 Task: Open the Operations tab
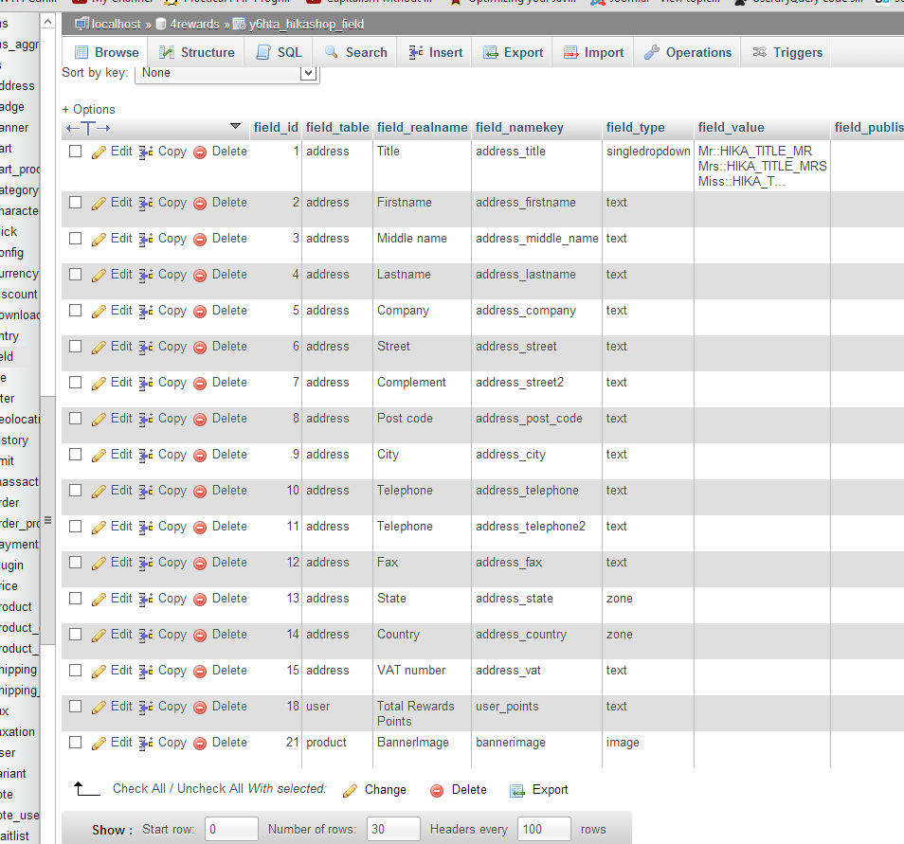[687, 52]
